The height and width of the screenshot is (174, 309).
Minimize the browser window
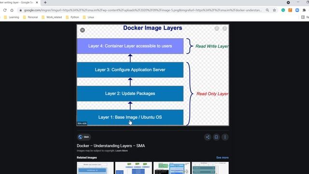298,2
